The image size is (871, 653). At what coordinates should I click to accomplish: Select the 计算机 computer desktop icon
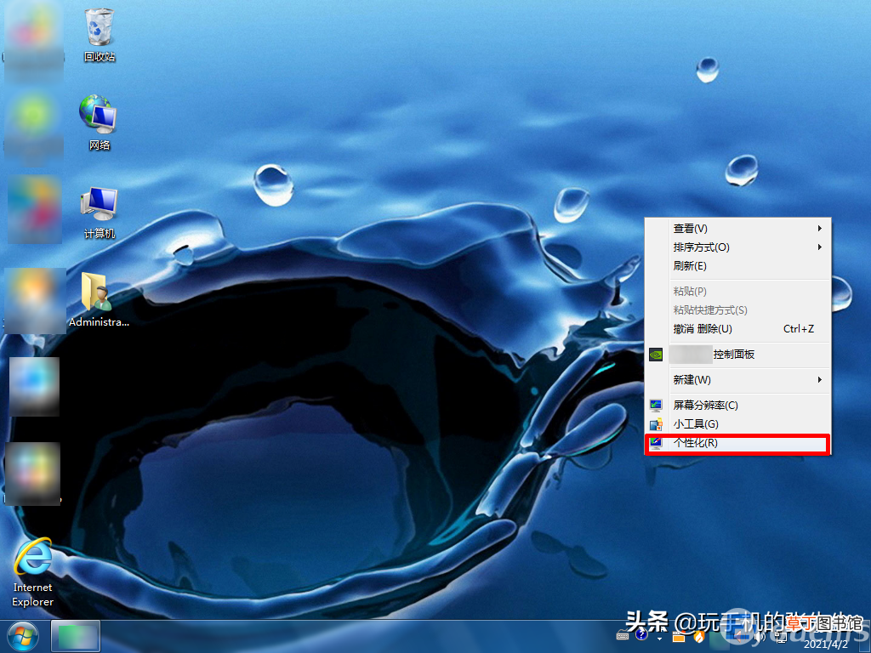click(99, 212)
